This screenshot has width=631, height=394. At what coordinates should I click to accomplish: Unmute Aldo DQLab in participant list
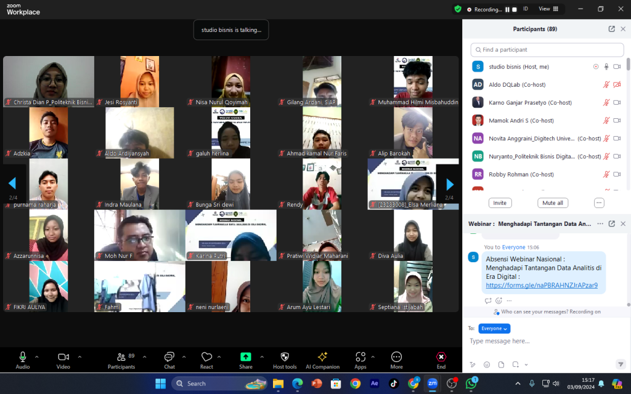coord(606,84)
